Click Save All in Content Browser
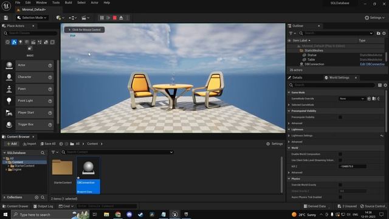389x219 pixels. click(x=48, y=144)
